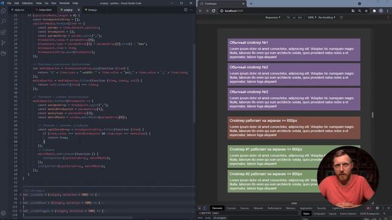The height and width of the screenshot is (220, 392).
Task: Open View menu in VS Code
Action: tap(39, 3)
